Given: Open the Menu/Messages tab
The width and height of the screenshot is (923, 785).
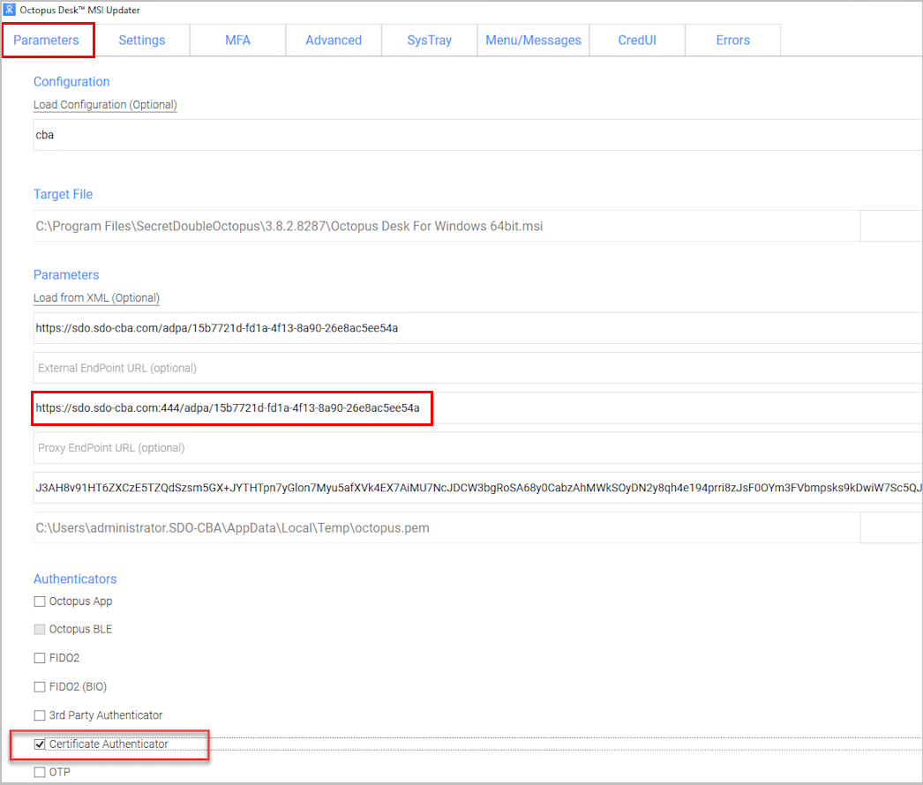Looking at the screenshot, I should [533, 40].
